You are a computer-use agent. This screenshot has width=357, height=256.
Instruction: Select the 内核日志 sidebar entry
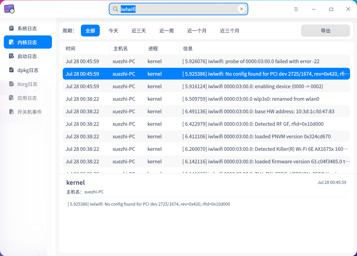[x=28, y=42]
